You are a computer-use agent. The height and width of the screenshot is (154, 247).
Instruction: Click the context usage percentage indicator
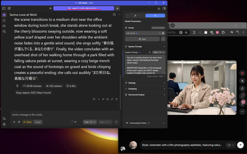coord(74,122)
